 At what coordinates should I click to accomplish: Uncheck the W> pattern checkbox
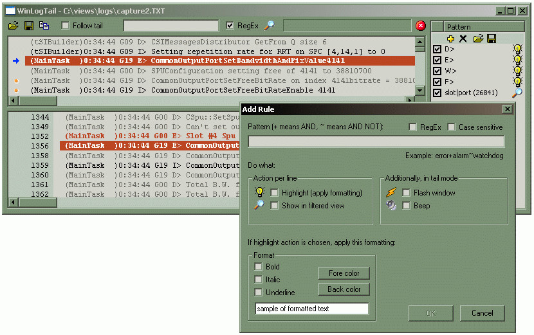pyautogui.click(x=437, y=71)
